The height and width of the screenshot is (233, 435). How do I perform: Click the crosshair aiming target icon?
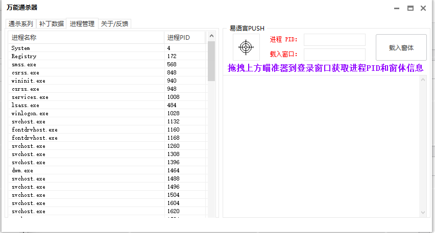246,47
